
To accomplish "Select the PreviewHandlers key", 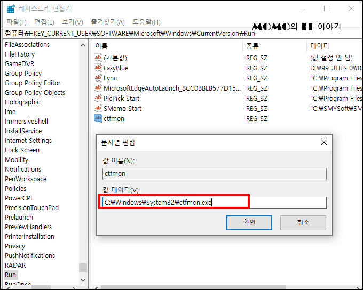I will click(28, 227).
